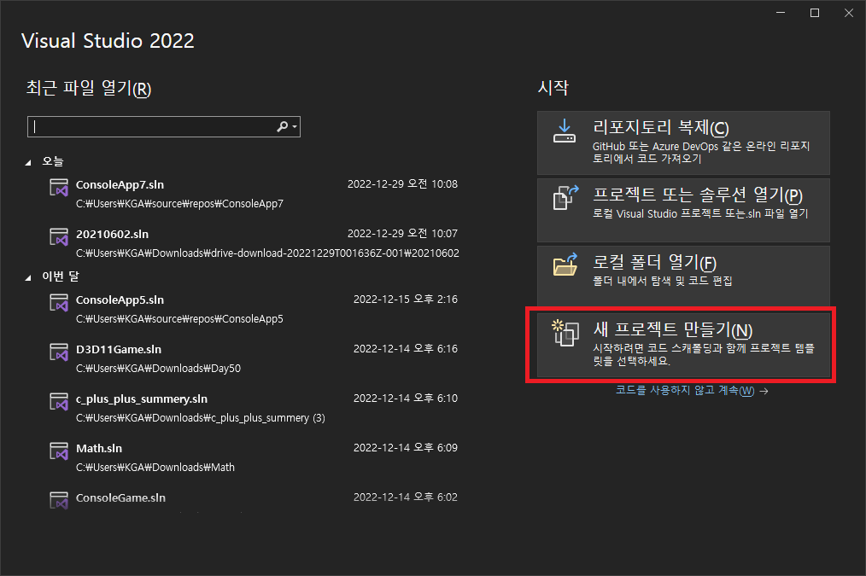Click the timestamp 2022-12-14 오후 6:16

tap(406, 349)
